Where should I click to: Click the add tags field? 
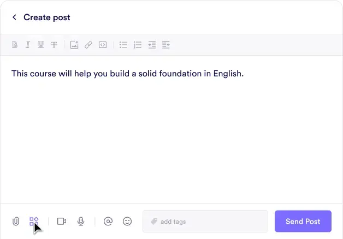coord(205,222)
